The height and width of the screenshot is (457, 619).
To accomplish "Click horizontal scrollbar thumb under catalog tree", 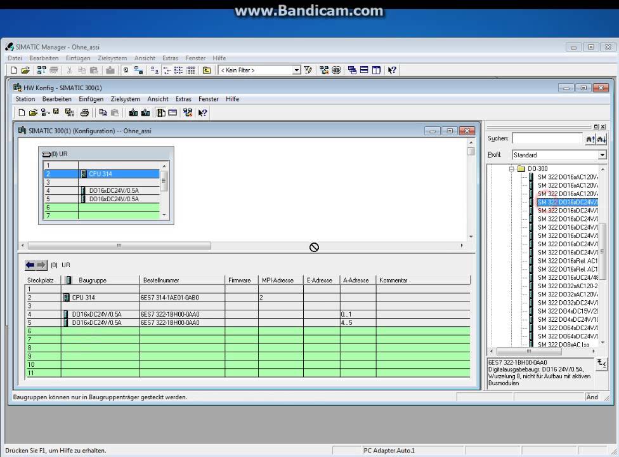I will (528, 351).
